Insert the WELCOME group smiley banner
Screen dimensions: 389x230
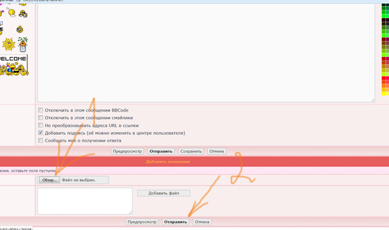13,65
